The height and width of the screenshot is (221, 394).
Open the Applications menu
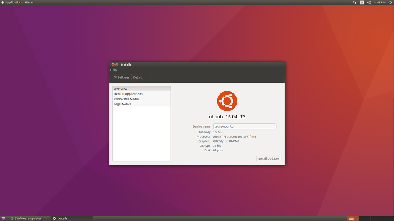[x=14, y=3]
